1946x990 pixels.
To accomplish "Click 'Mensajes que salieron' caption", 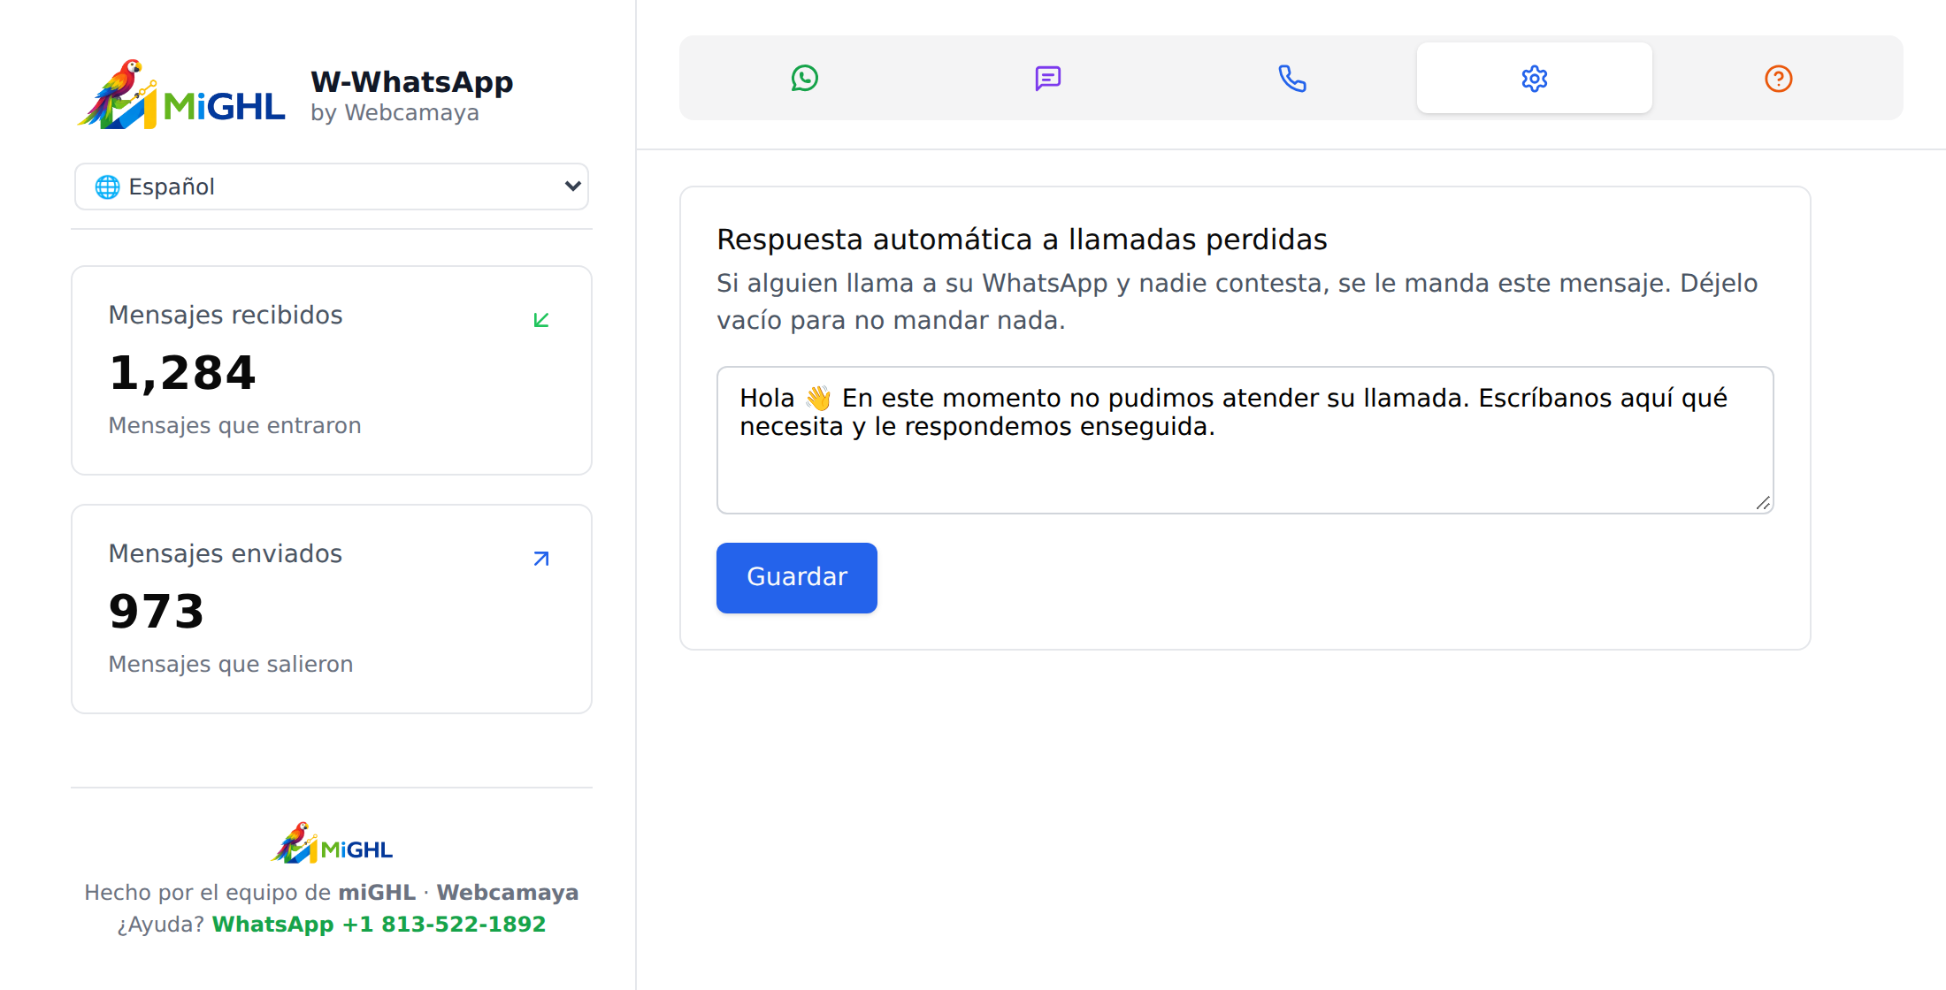I will pos(231,664).
